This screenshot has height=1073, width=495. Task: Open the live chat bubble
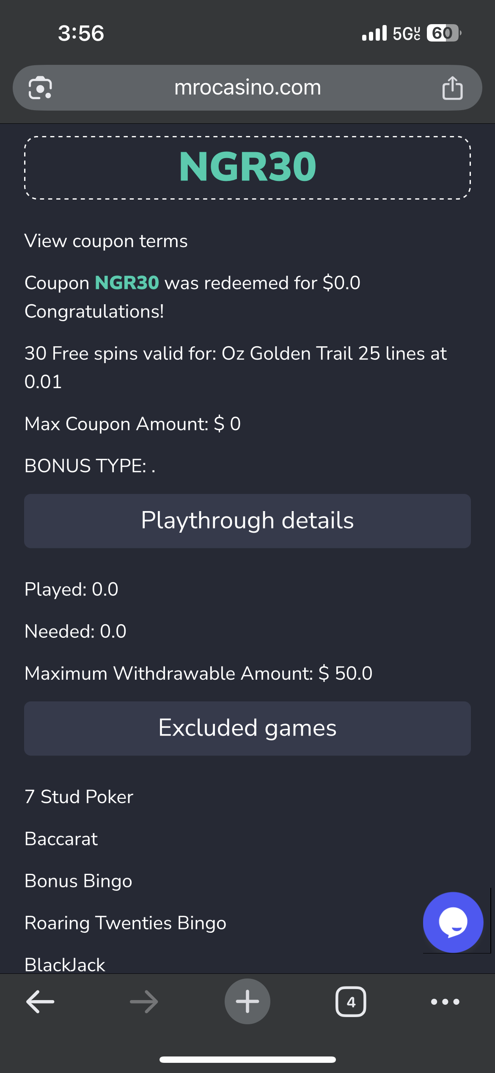tap(453, 922)
